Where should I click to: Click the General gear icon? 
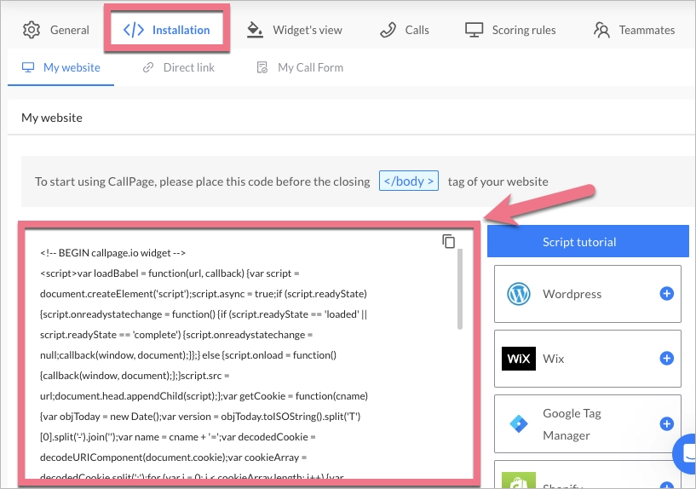(31, 30)
